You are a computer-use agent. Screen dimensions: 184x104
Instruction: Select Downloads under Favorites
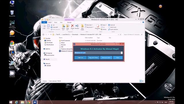tap(48, 42)
